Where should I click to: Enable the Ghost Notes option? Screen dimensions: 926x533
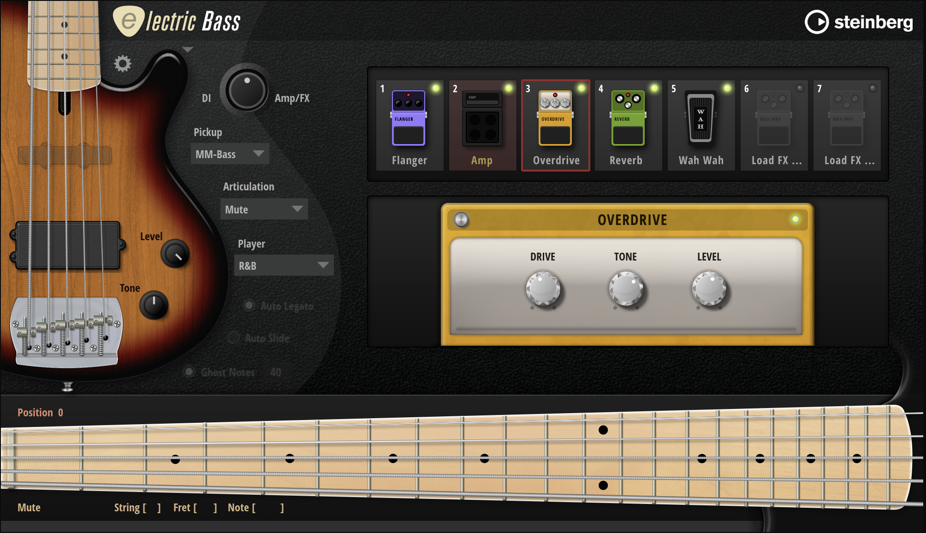[x=190, y=372]
